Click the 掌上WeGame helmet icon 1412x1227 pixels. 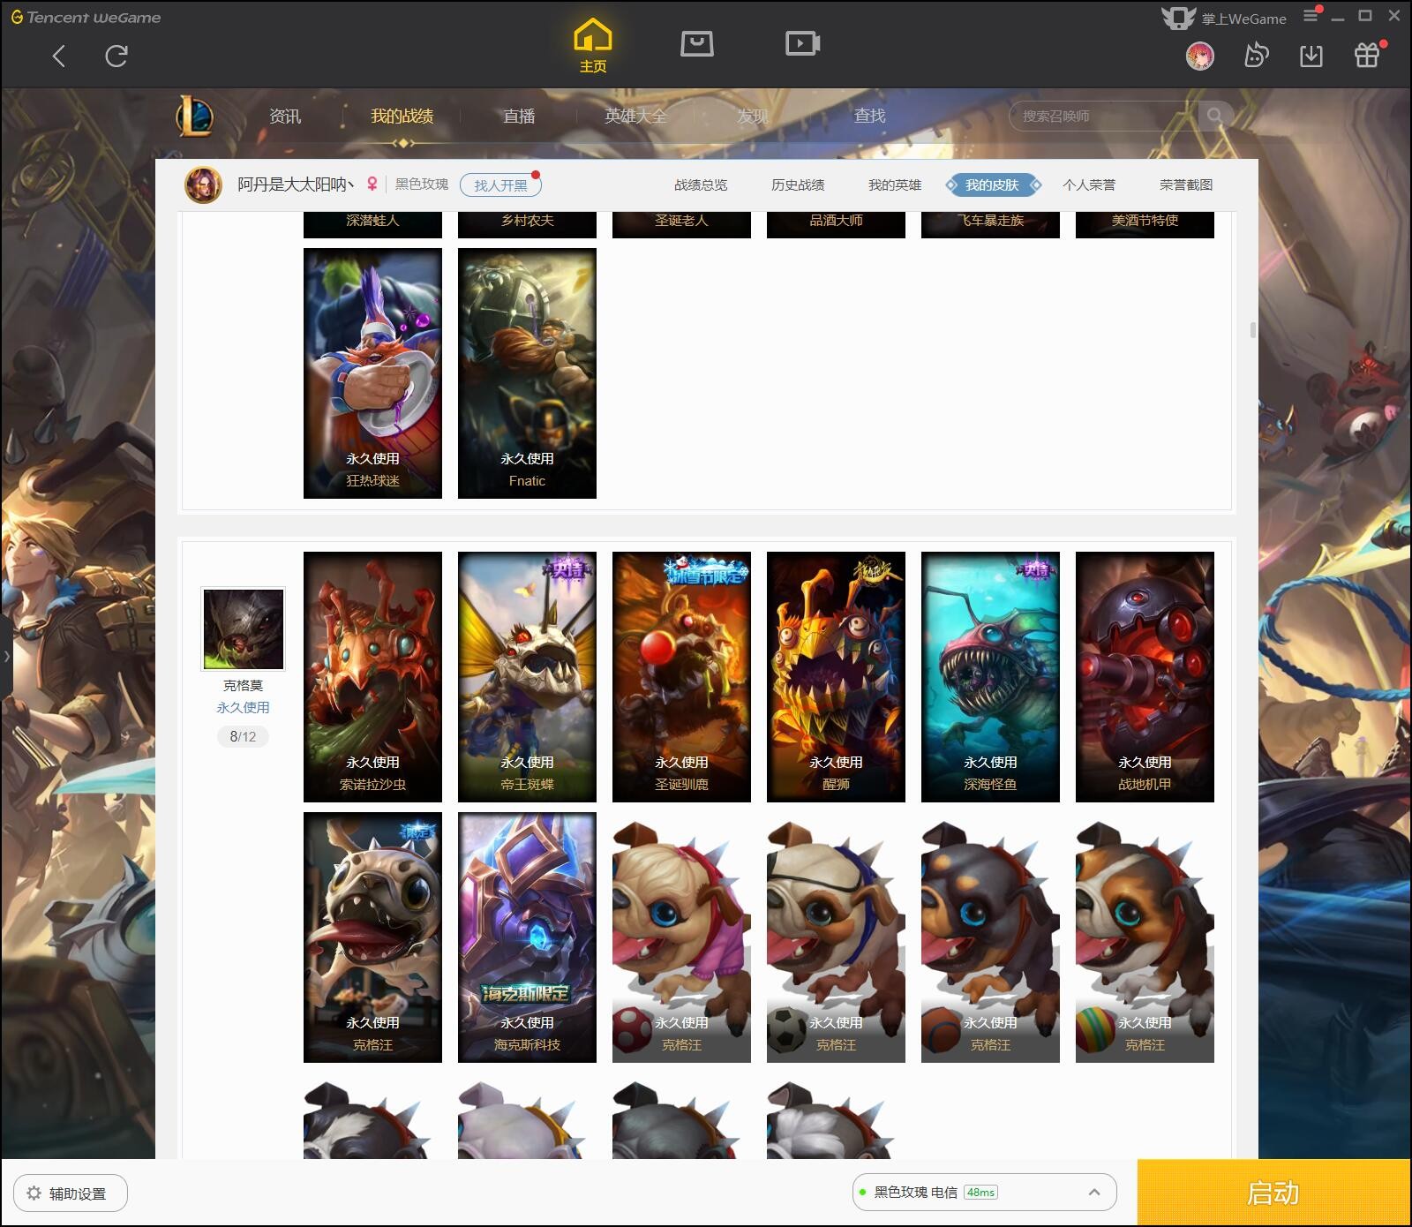tap(1178, 18)
